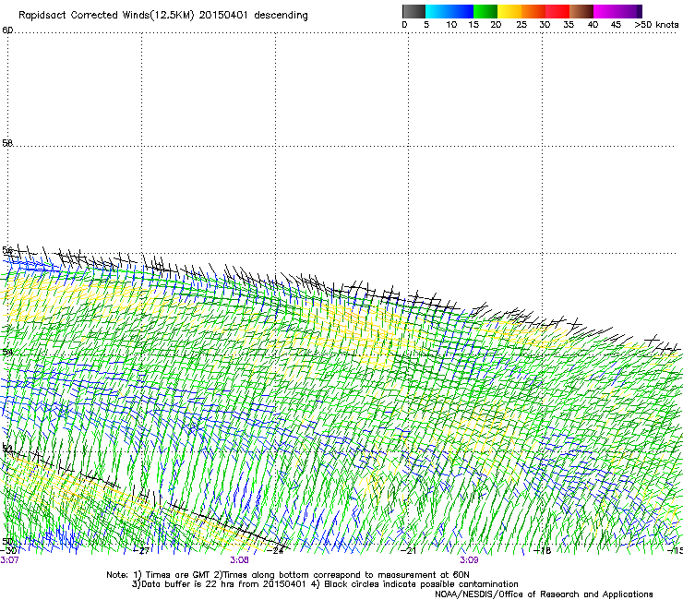Click the 'Times are GMT' note line
The image size is (683, 600).
click(288, 575)
